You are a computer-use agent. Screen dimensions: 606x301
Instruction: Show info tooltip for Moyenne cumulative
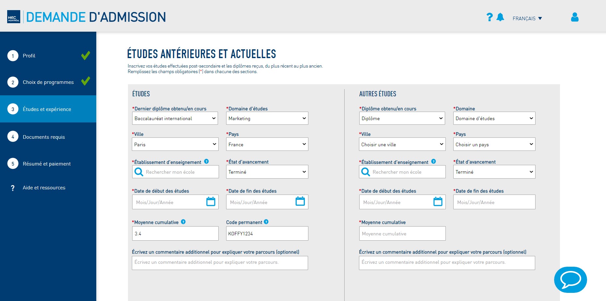pos(183,222)
